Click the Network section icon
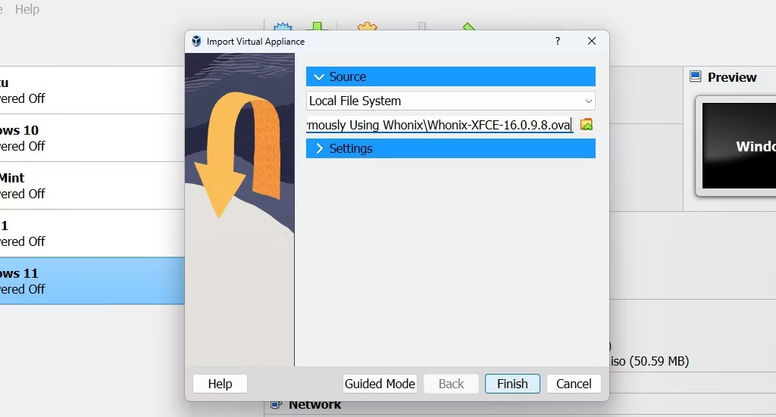The width and height of the screenshot is (776, 417). click(x=276, y=406)
